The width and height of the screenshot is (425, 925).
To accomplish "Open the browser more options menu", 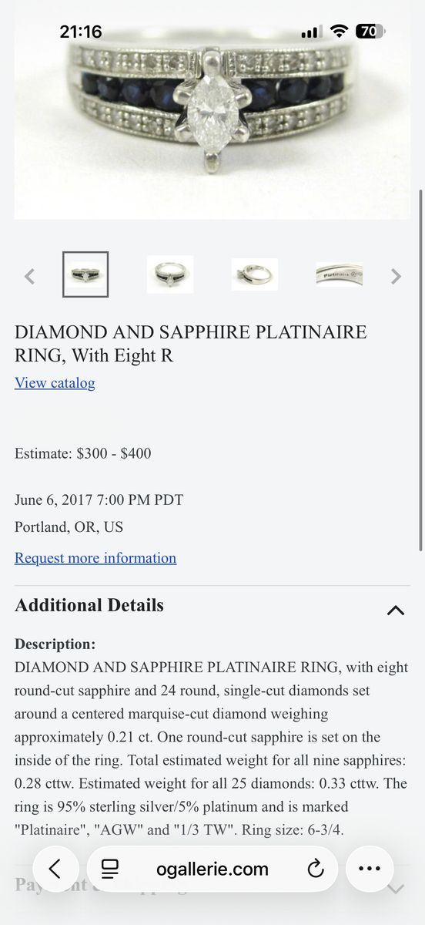I will (x=370, y=869).
